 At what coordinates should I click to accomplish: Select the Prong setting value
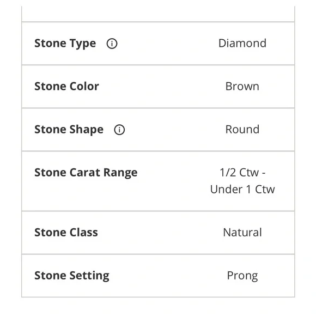242,276
